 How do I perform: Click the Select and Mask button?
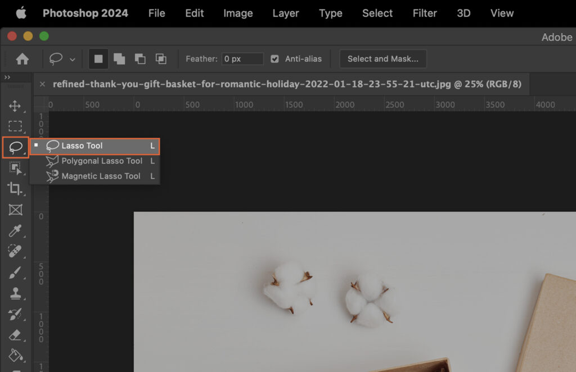pyautogui.click(x=382, y=58)
